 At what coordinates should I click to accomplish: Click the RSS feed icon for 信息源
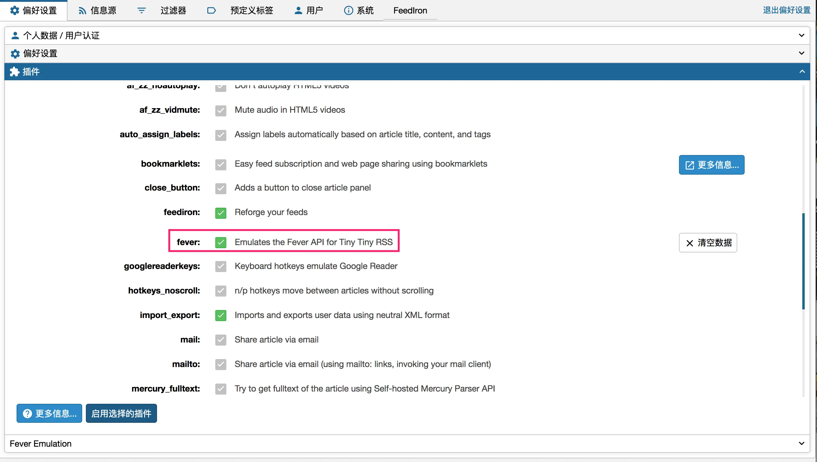pyautogui.click(x=82, y=11)
